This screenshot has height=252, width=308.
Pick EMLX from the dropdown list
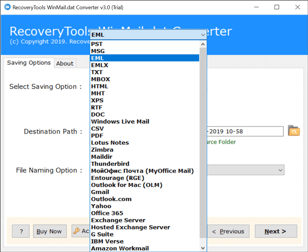[145, 65]
